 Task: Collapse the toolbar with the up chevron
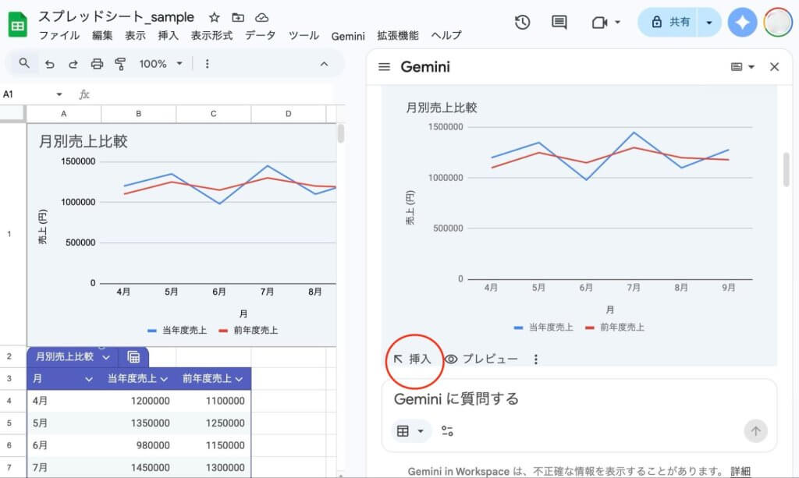coord(325,64)
